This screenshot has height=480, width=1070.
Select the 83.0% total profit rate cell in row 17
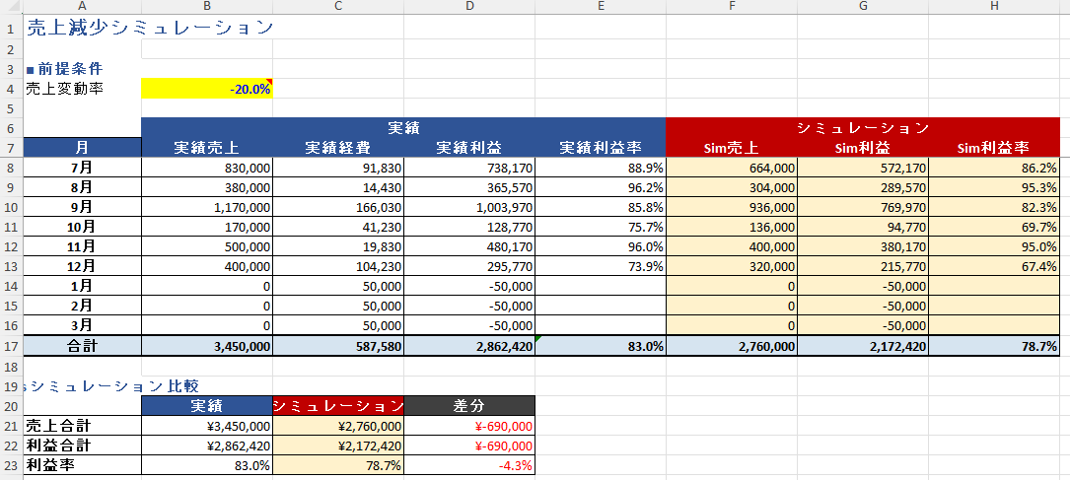pos(600,346)
